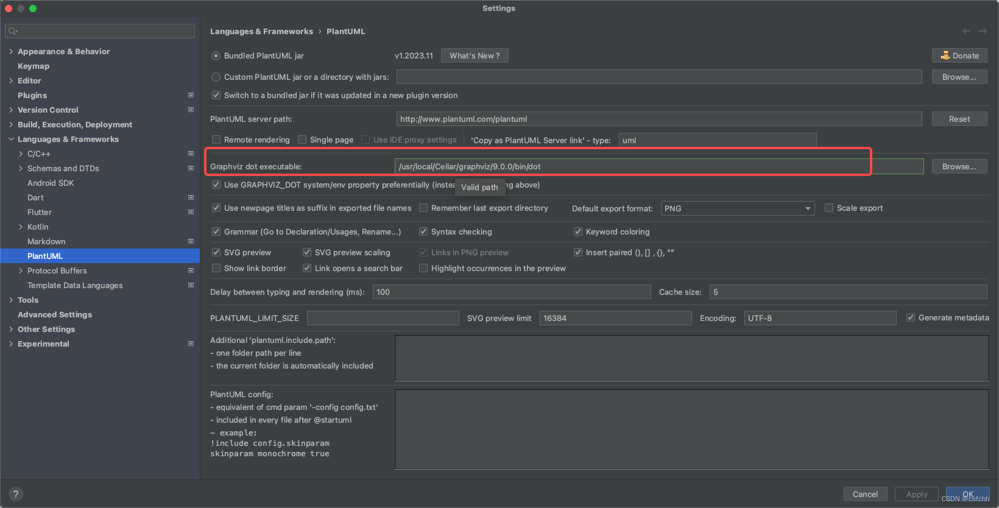
Task: Click Browse button for custom jar
Action: click(959, 77)
